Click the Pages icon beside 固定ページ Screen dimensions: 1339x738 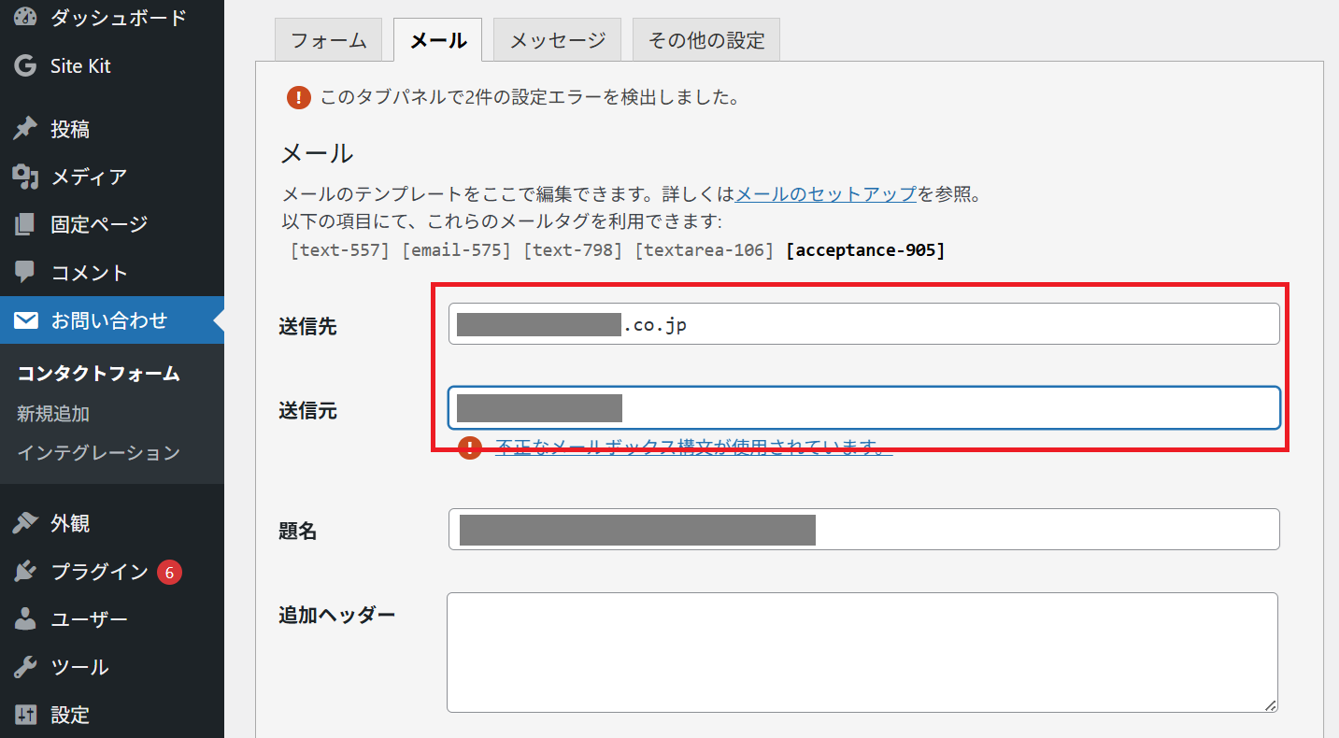(25, 224)
